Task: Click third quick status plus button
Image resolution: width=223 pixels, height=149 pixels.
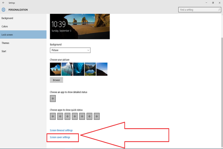Action: coord(67,116)
